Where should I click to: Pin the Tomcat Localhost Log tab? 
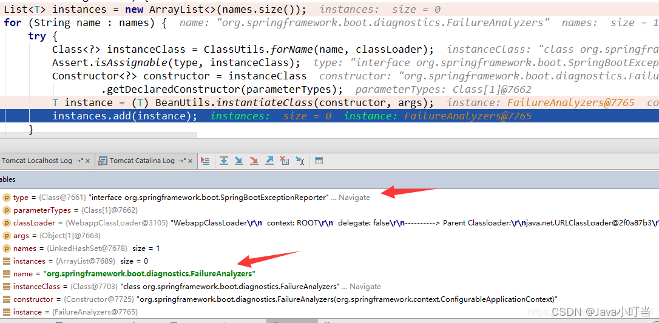click(79, 161)
